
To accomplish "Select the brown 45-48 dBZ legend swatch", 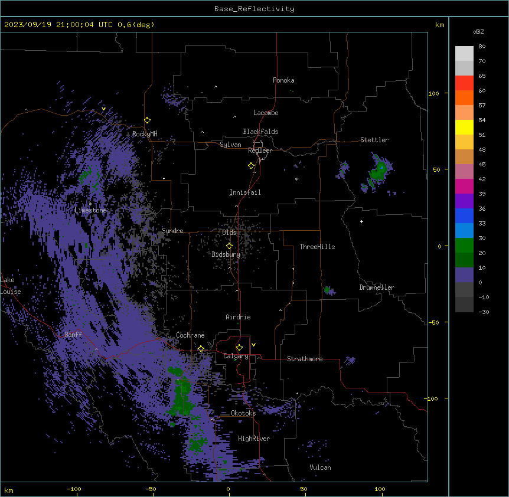I will (464, 156).
